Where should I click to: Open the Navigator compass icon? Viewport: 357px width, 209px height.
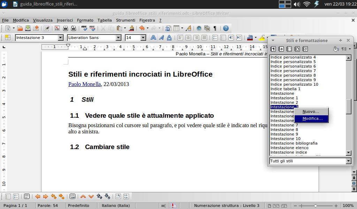[x=199, y=28]
